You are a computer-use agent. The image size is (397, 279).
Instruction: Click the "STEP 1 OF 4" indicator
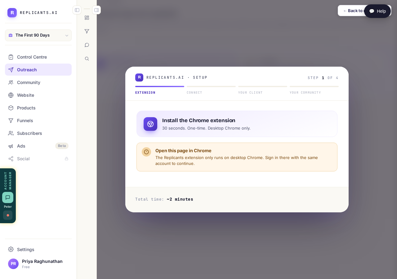323,78
